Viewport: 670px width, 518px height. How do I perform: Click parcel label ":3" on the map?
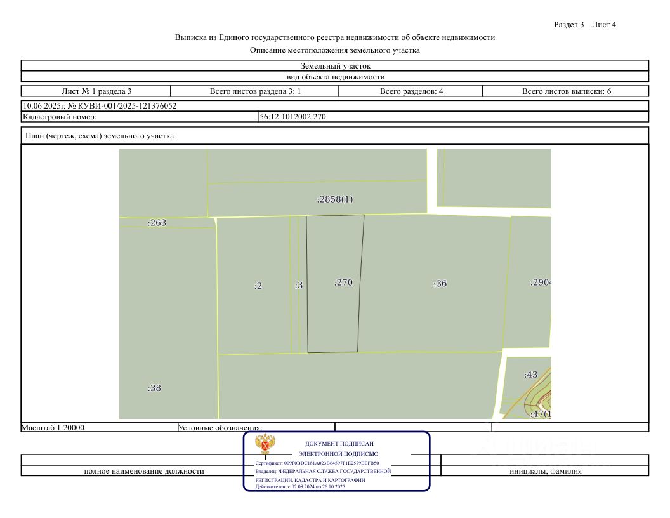(x=299, y=285)
